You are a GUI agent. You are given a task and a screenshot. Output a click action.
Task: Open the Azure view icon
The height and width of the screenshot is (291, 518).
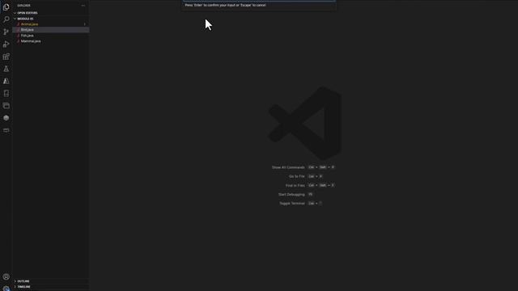[x=6, y=81]
